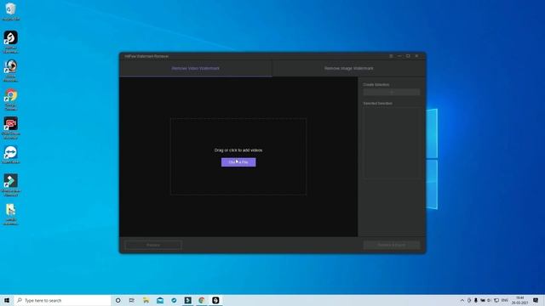Viewport: 545px width, 306px height.
Task: Add a new selection with plus button
Action: click(392, 92)
